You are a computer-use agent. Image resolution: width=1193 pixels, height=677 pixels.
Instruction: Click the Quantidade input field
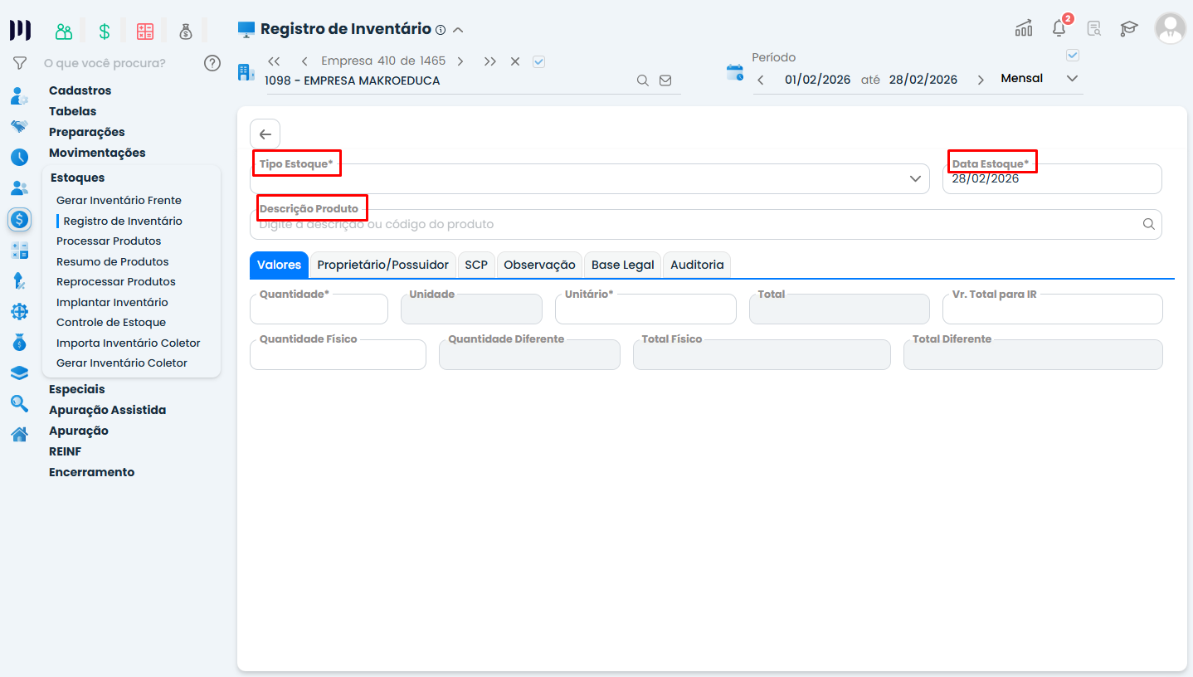319,309
